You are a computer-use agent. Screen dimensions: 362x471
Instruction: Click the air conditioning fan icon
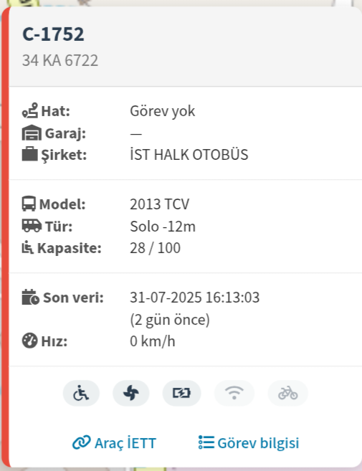coord(131,393)
